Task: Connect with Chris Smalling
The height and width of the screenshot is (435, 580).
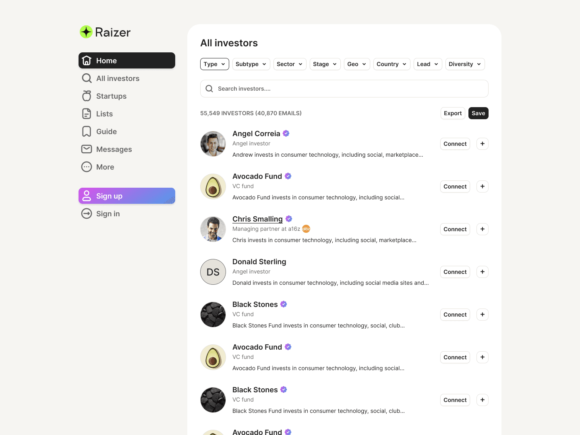Action: pos(455,229)
